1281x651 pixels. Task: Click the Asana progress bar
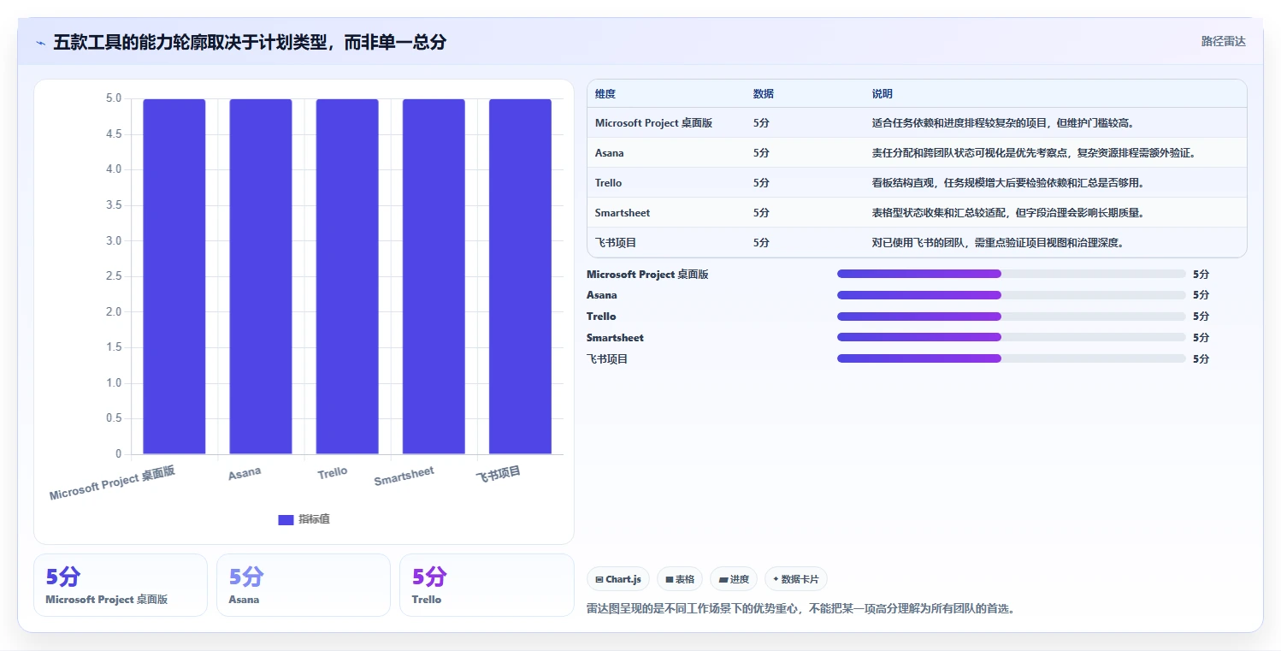pos(1012,295)
